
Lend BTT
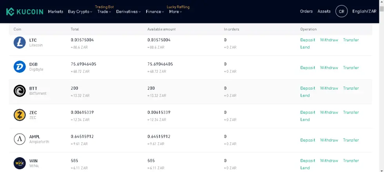(x=305, y=96)
